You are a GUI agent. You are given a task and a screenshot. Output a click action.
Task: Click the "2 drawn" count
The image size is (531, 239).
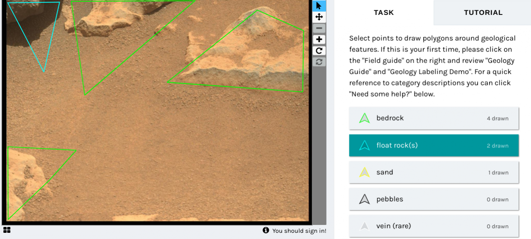click(x=497, y=146)
